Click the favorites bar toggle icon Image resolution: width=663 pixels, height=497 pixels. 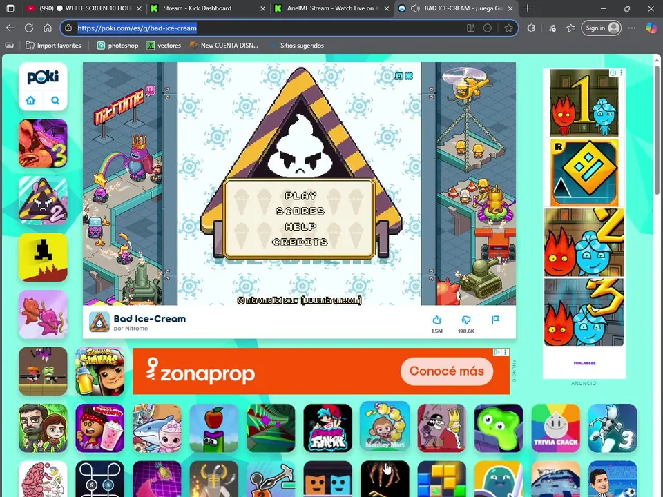click(x=10, y=46)
